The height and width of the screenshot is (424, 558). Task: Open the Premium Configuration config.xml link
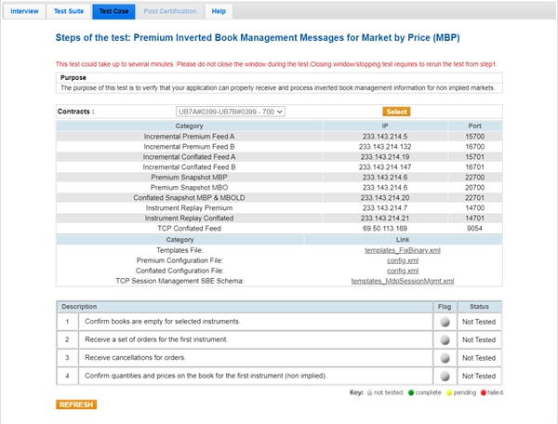[x=402, y=260]
